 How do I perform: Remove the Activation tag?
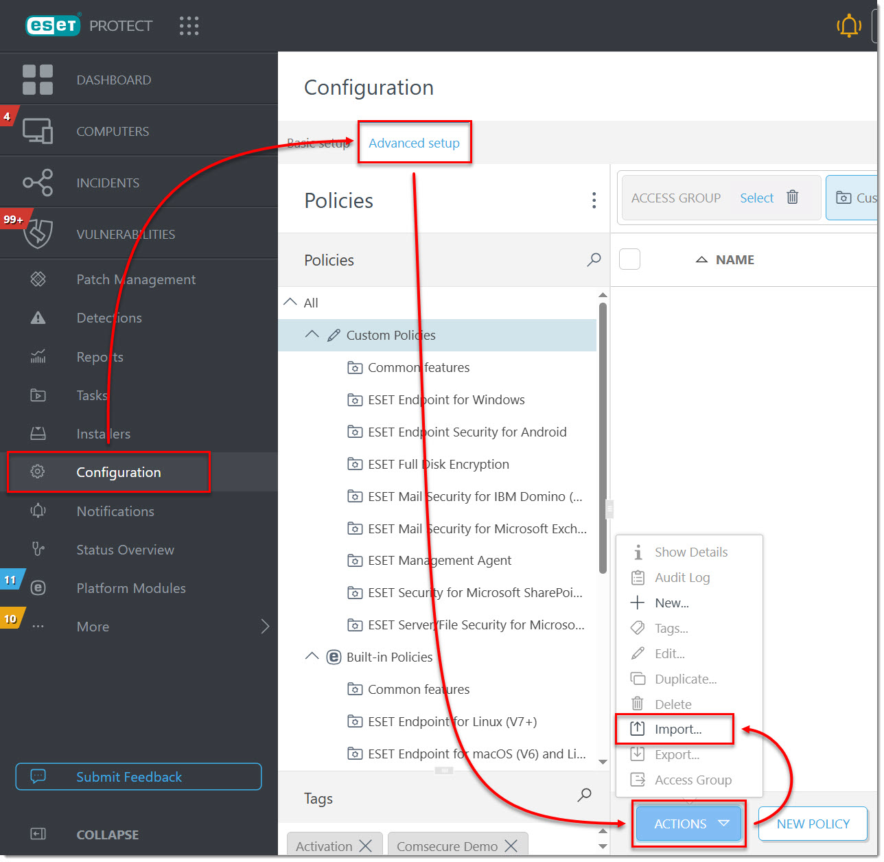pos(366,846)
